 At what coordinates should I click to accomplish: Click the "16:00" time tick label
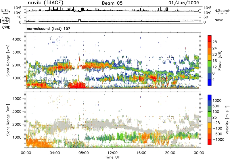(x=141, y=153)
